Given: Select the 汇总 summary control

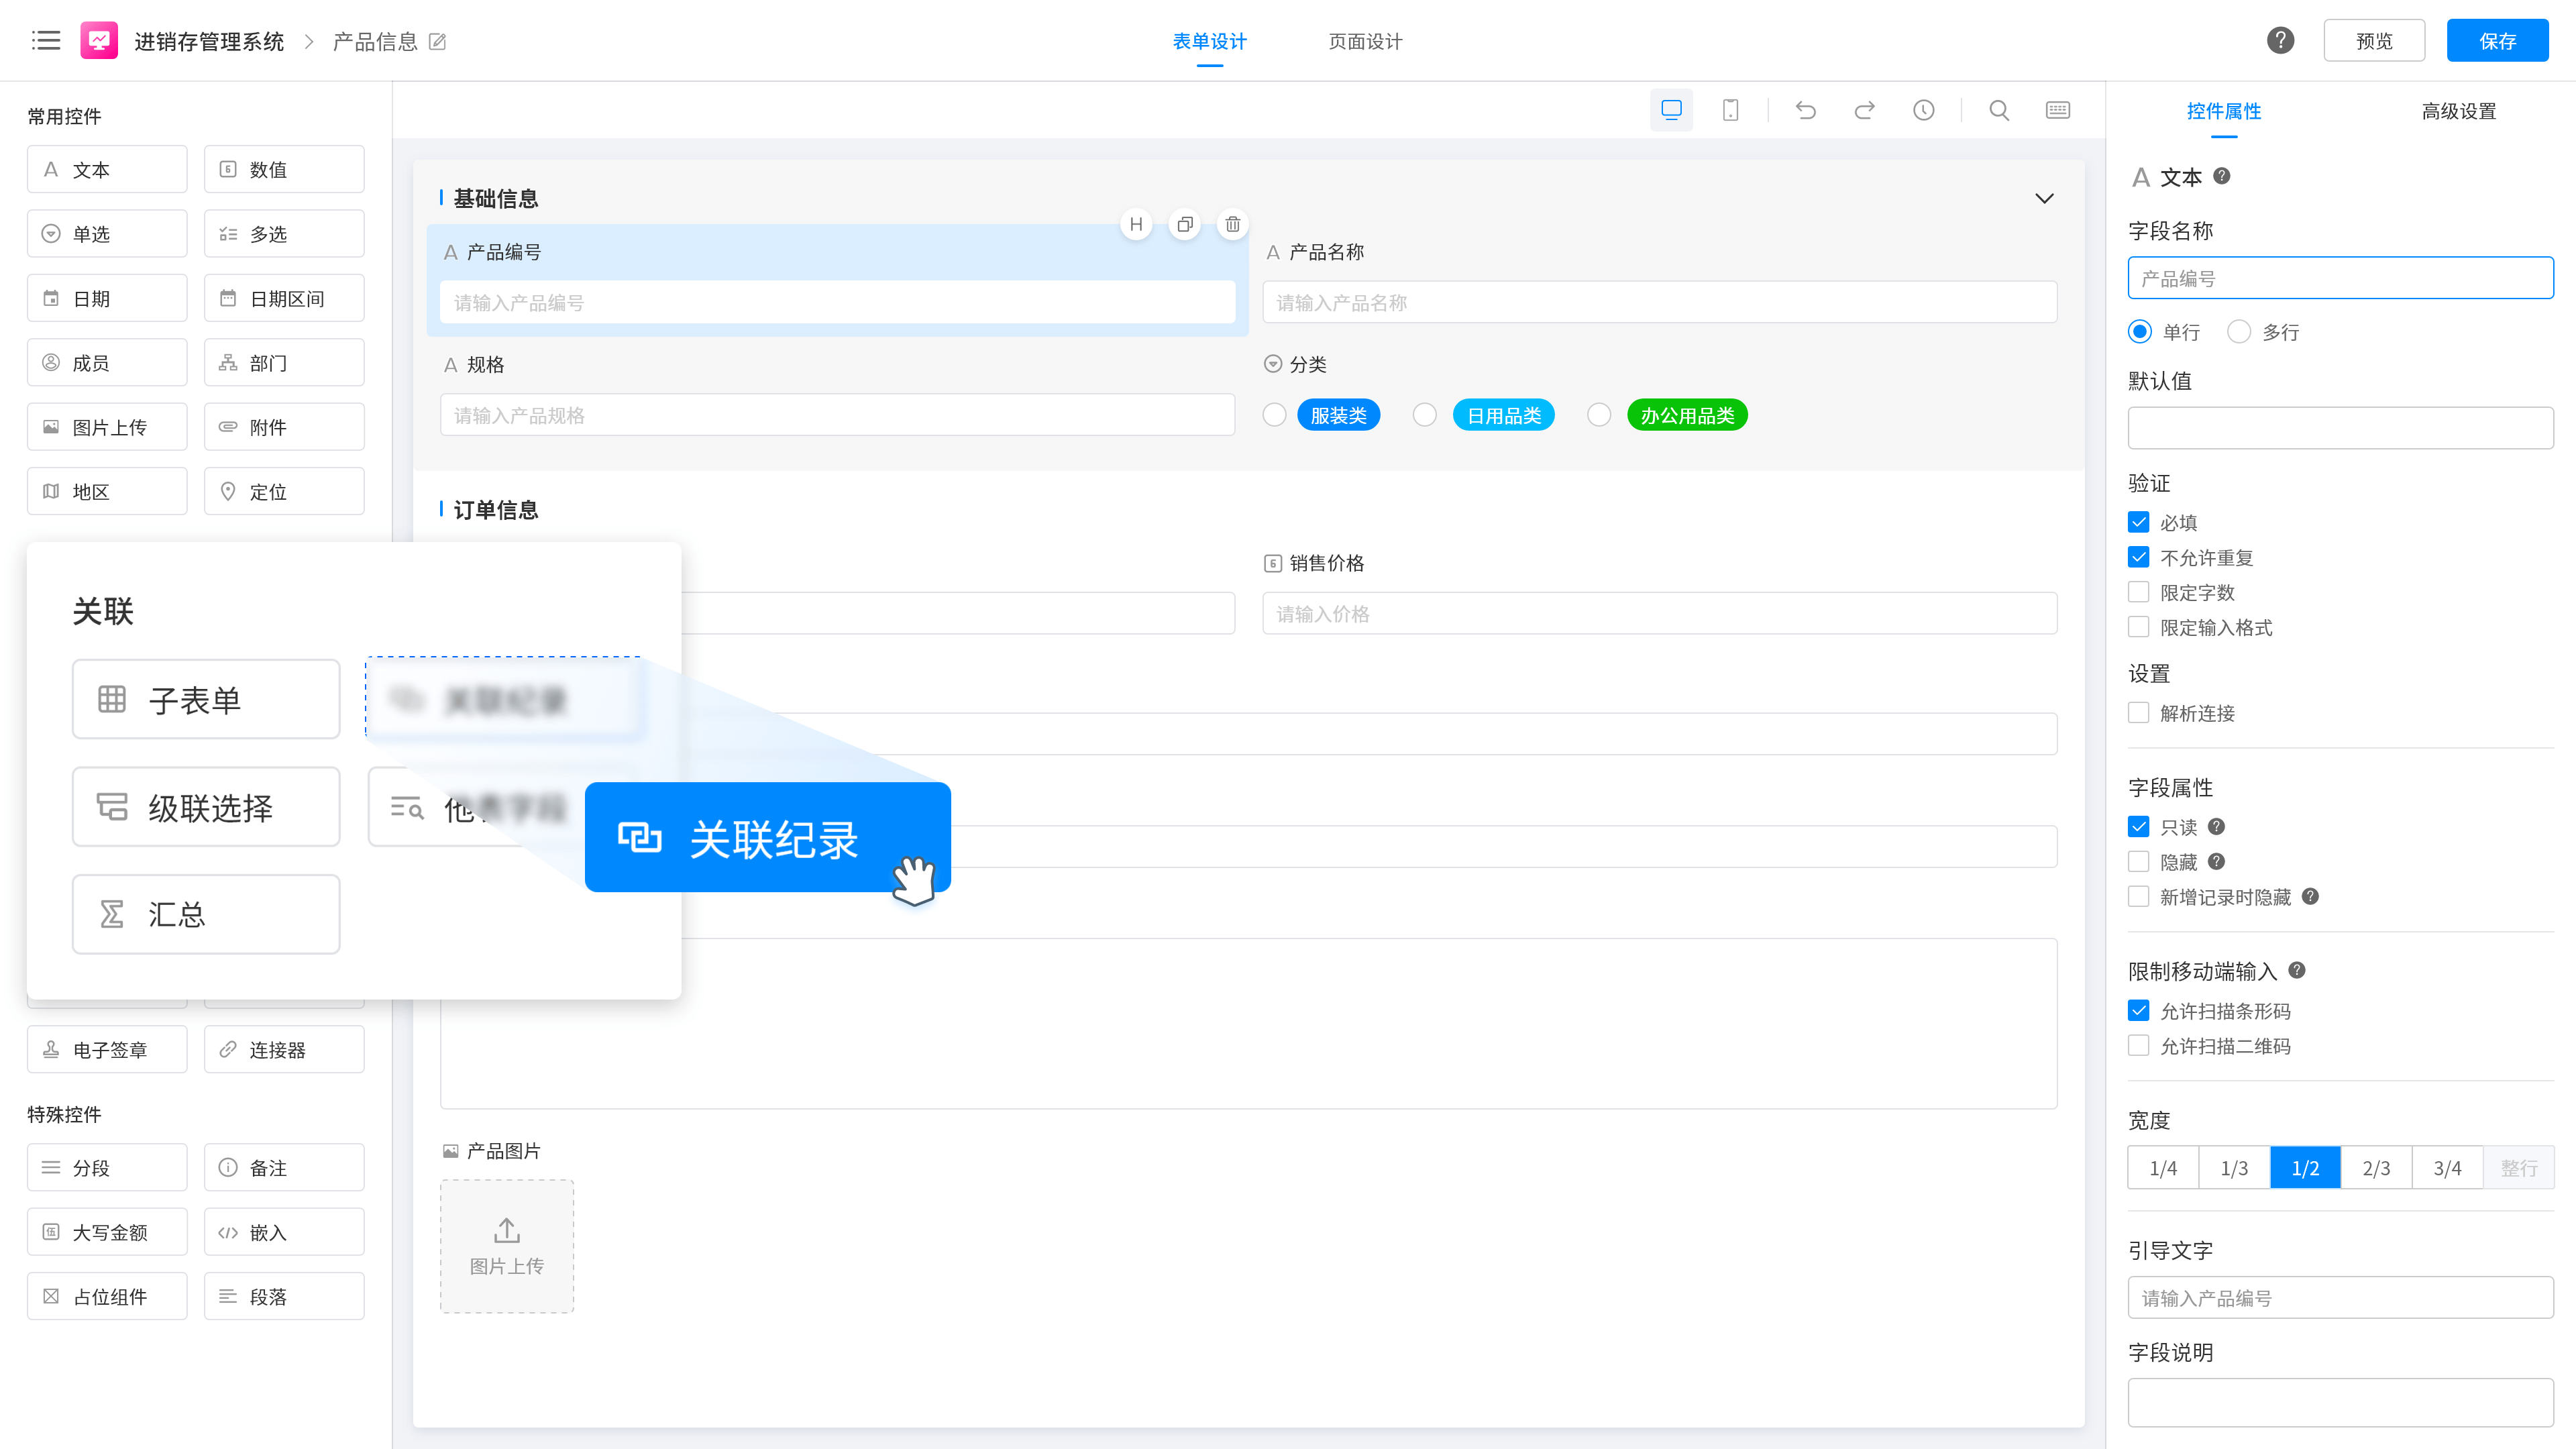Looking at the screenshot, I should pos(206,914).
